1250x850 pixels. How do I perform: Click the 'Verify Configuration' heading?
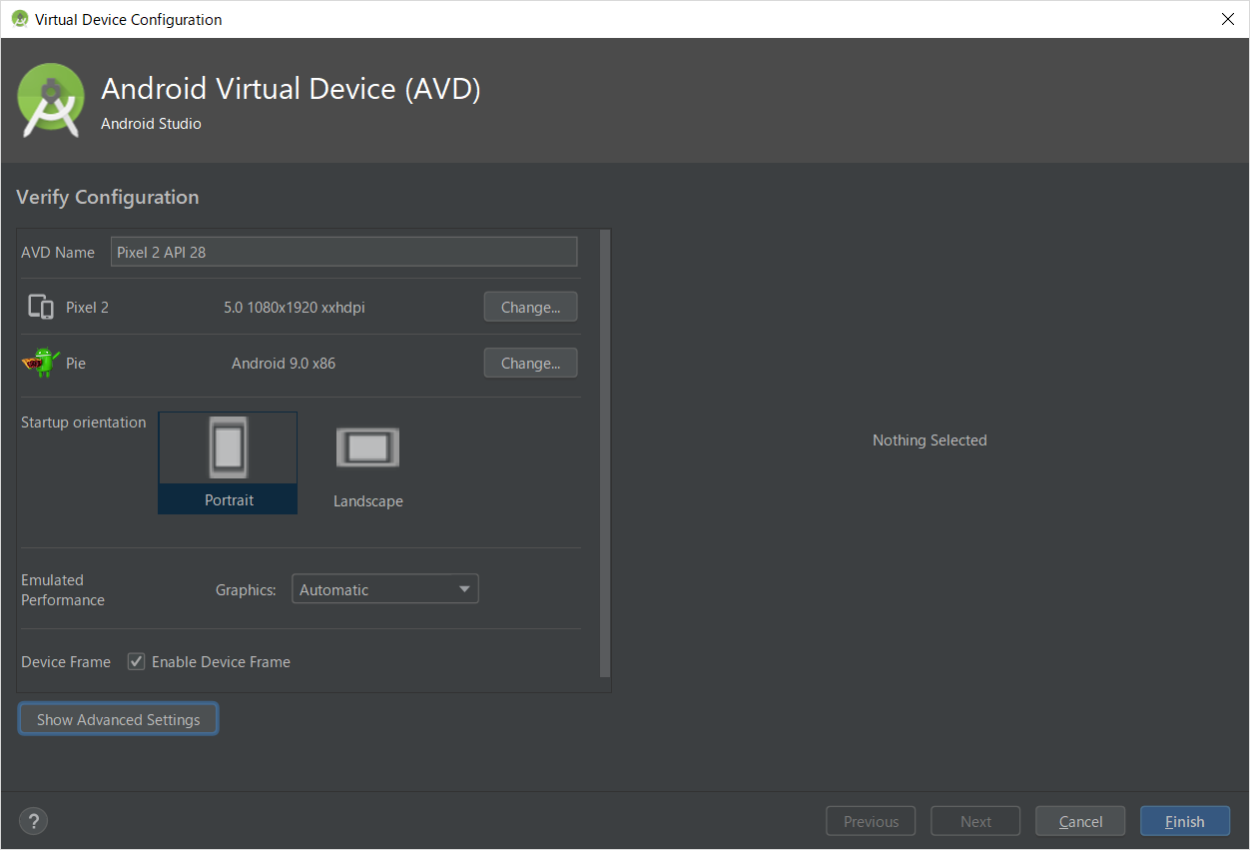coord(108,197)
